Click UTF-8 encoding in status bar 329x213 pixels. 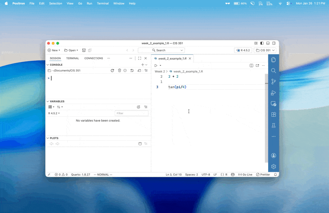pos(206,175)
